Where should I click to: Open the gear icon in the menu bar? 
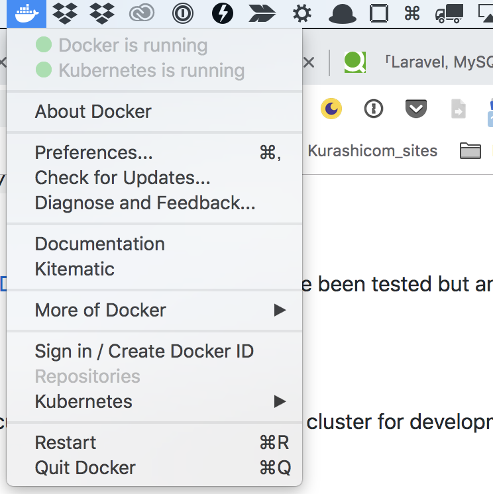302,13
